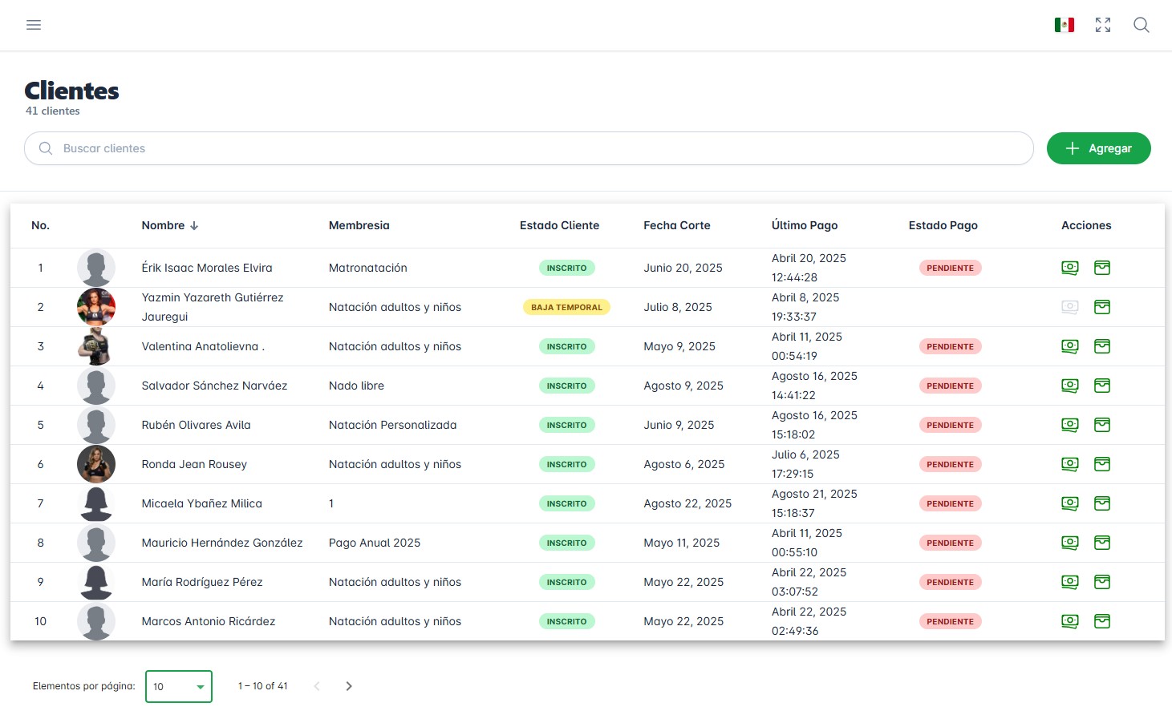Click cash payment icon for Marcos Antonio Ricárdez
The image size is (1172, 719).
(x=1069, y=621)
